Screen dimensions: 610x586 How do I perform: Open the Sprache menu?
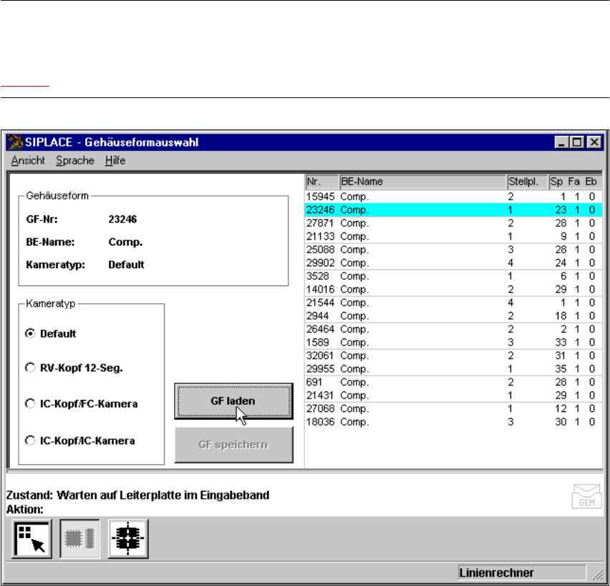(75, 160)
